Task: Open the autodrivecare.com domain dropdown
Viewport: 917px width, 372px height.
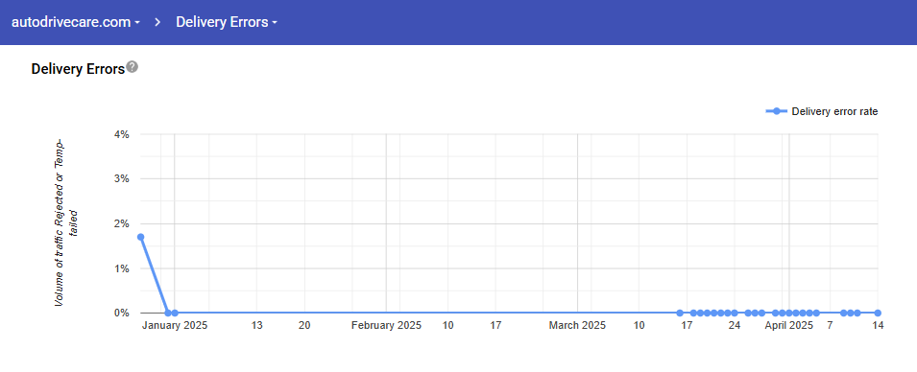Action: pos(76,22)
